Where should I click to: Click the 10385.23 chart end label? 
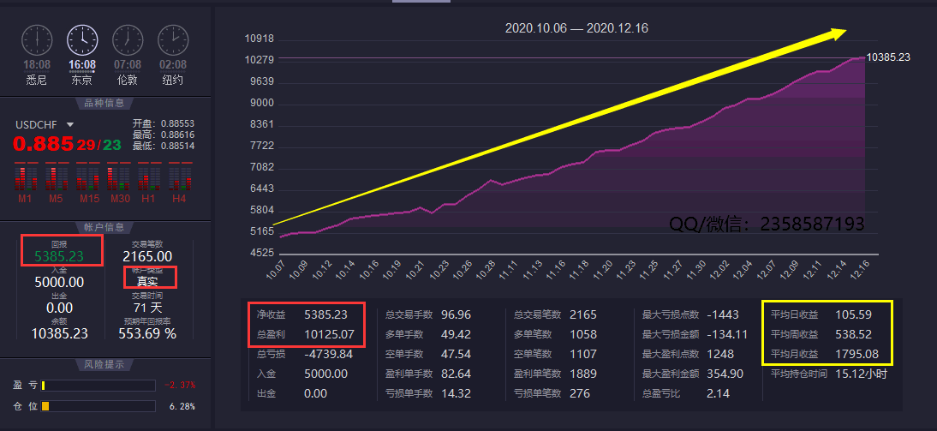tap(888, 57)
